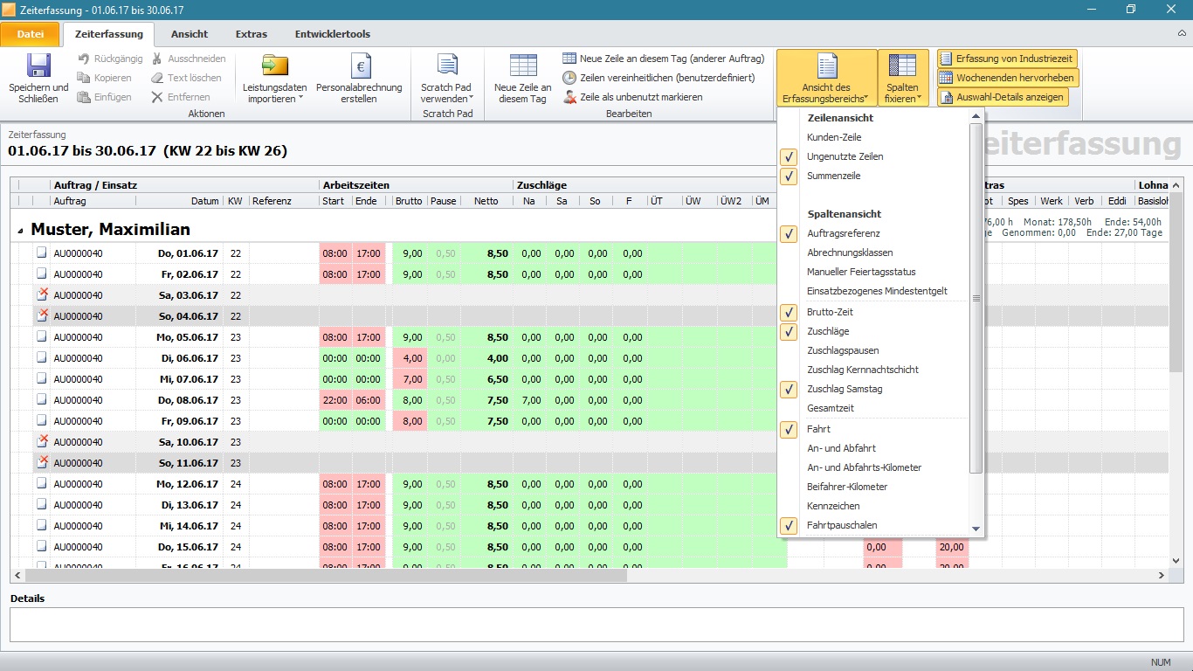Click Neue Zeile an diesem Tag
The width and height of the screenshot is (1193, 671).
click(x=522, y=79)
